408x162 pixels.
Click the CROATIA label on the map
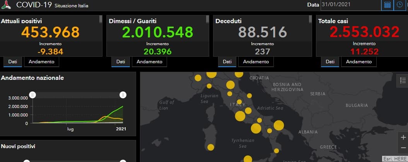click(x=259, y=78)
